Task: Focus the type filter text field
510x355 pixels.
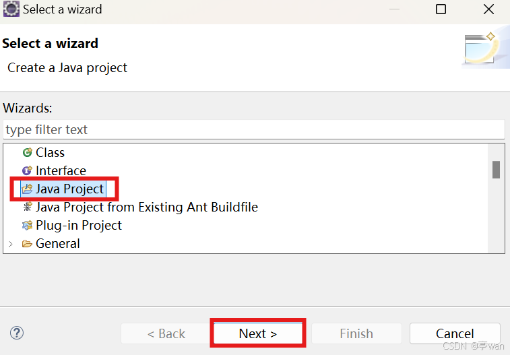Action: click(x=254, y=129)
